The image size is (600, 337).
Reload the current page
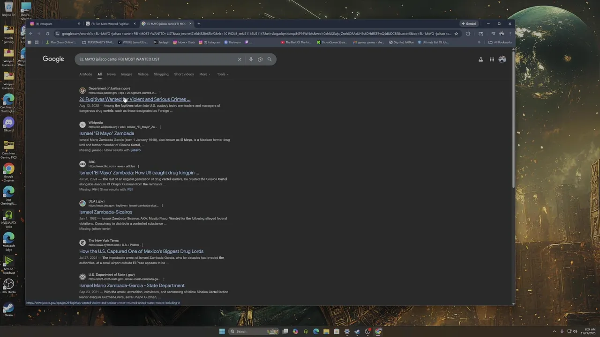click(x=47, y=34)
